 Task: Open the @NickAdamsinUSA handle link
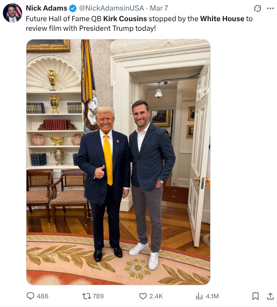[x=112, y=8]
